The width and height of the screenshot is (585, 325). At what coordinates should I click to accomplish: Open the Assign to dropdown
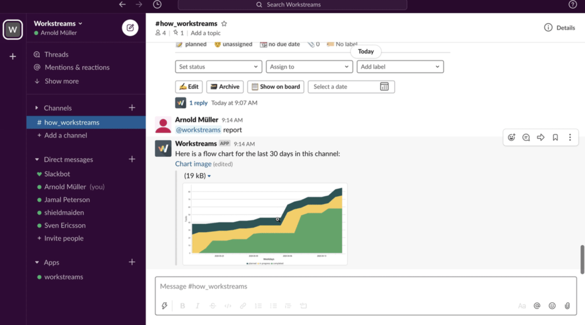click(309, 67)
